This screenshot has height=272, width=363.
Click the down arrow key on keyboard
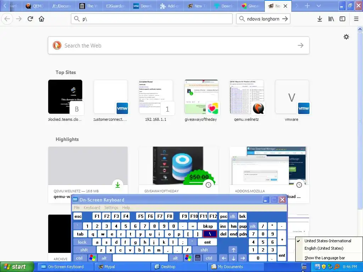pyautogui.click(x=233, y=258)
